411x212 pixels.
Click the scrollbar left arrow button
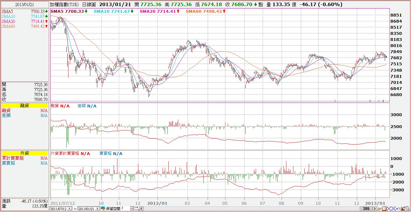(x=142, y=209)
